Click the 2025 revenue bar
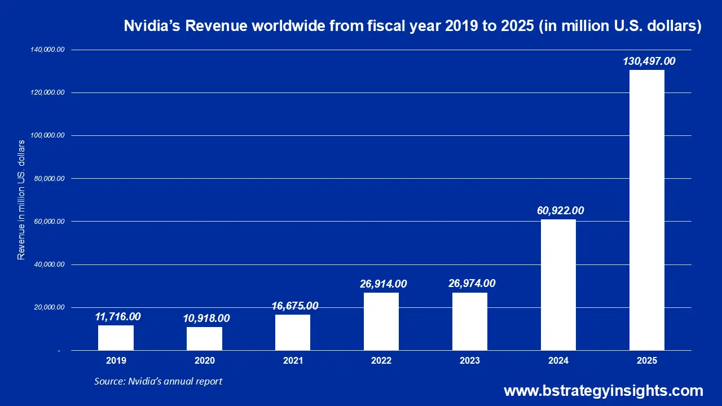 [x=646, y=209]
